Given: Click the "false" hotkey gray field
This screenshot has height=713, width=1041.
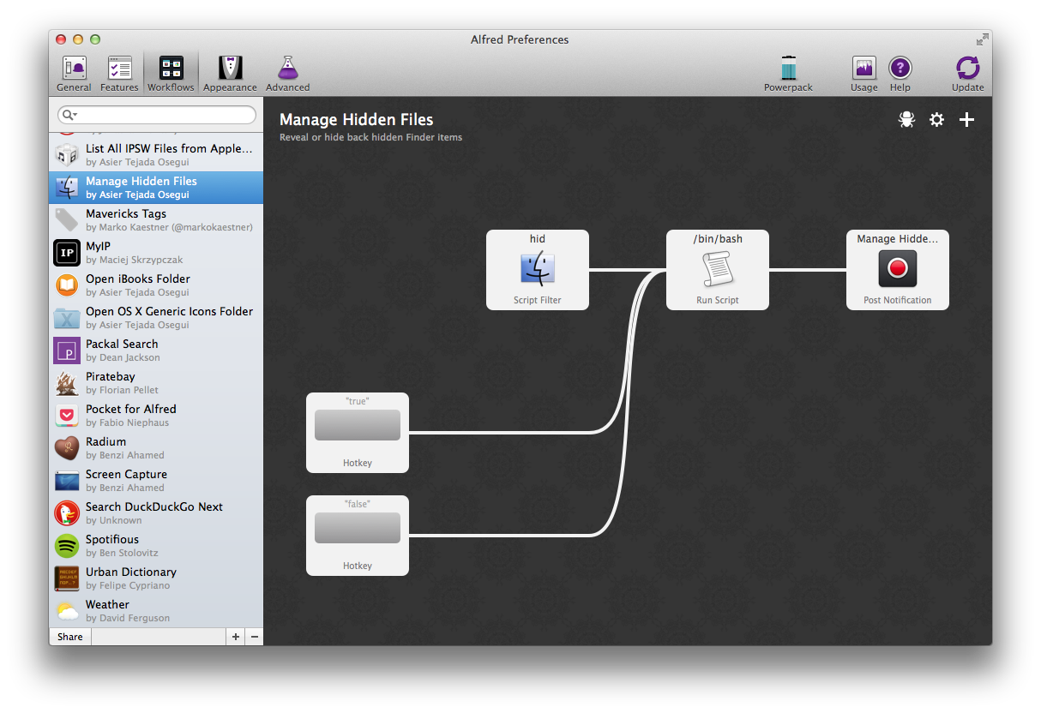Looking at the screenshot, I should coord(358,528).
